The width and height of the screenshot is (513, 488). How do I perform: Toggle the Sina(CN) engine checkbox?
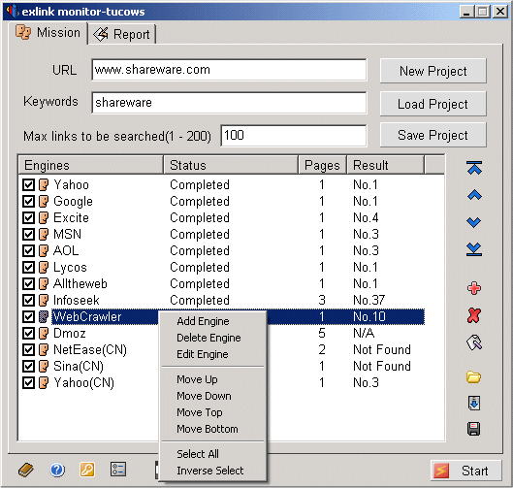tap(28, 366)
